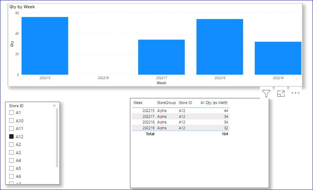Select the 202217 bar in chart
The height and width of the screenshot is (190, 313).
pos(161,57)
